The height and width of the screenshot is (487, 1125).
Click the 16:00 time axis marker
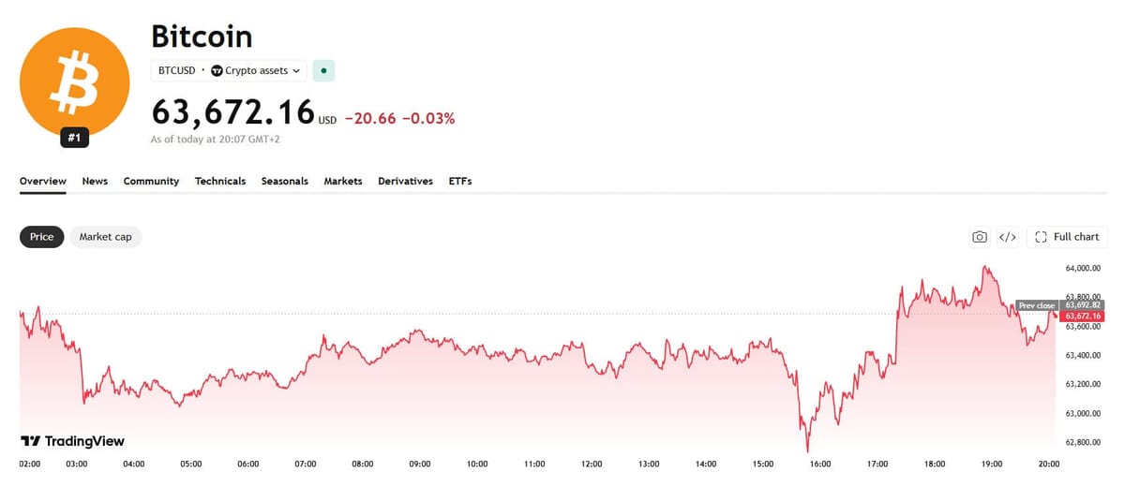pos(820,464)
